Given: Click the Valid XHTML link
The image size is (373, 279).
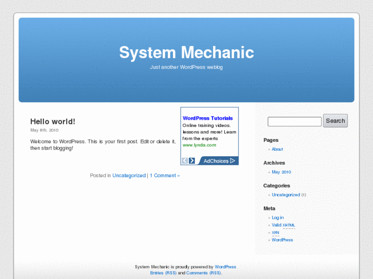Looking at the screenshot, I should pos(283,225).
